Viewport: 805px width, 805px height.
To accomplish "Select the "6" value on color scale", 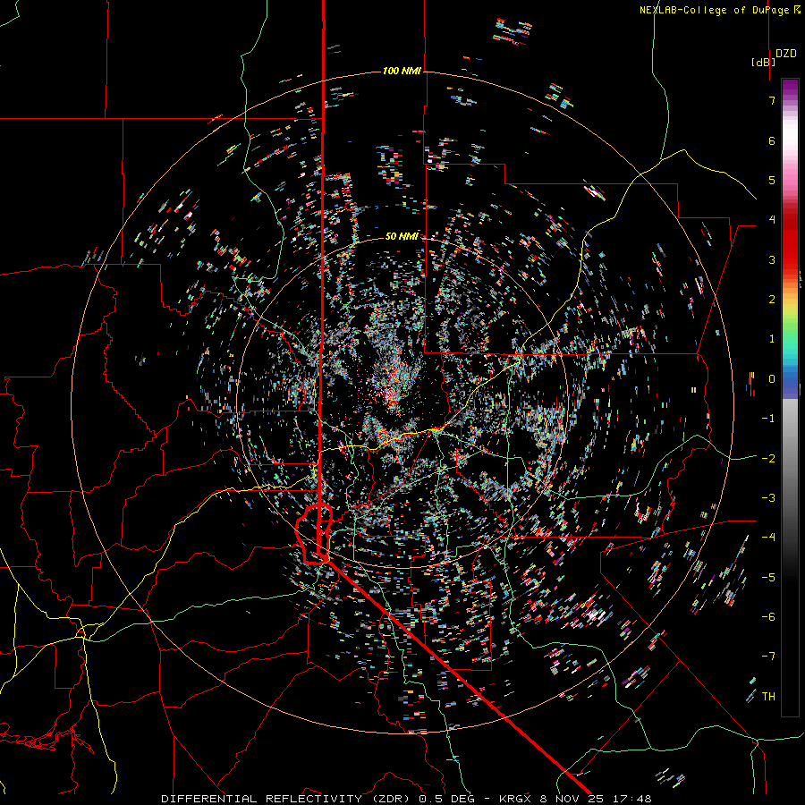I will (772, 140).
